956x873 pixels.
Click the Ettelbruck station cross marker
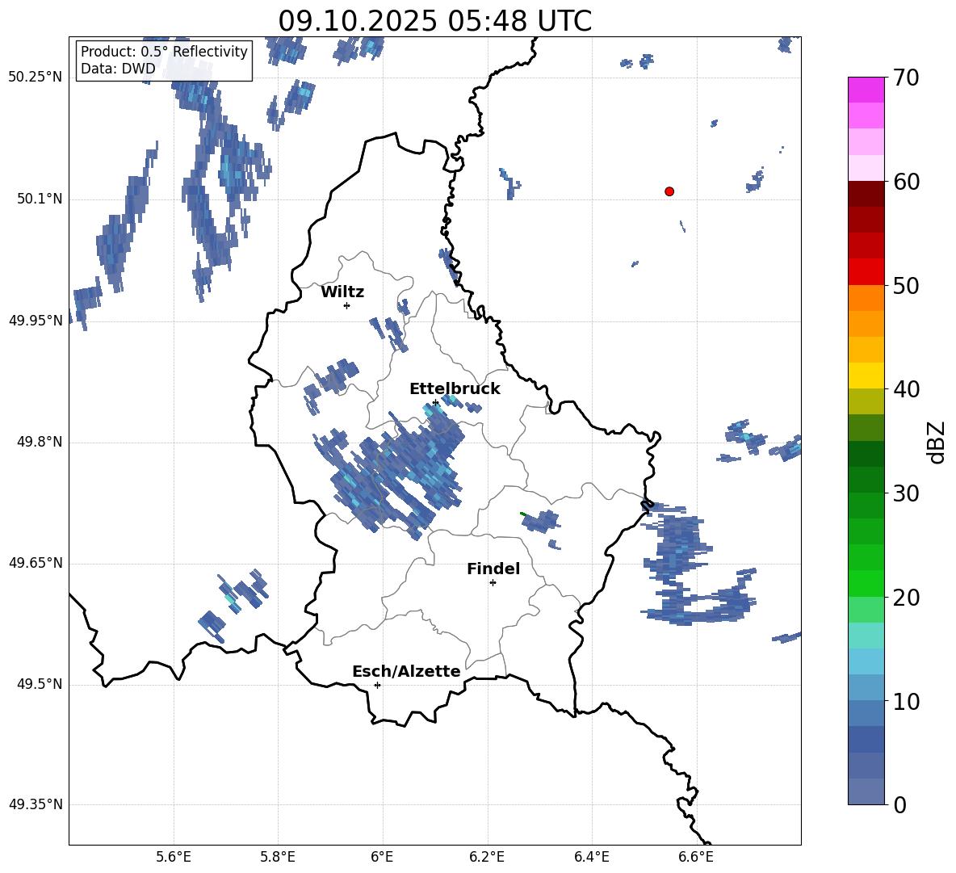[435, 402]
